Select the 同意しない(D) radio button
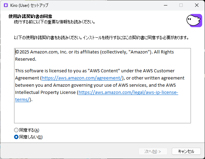Image resolution: width=205 pixels, height=159 pixels. [16, 137]
